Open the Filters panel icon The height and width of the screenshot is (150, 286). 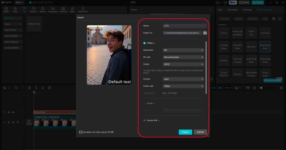[72, 10]
